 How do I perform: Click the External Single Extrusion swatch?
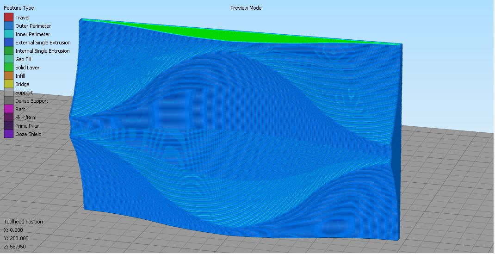point(8,43)
